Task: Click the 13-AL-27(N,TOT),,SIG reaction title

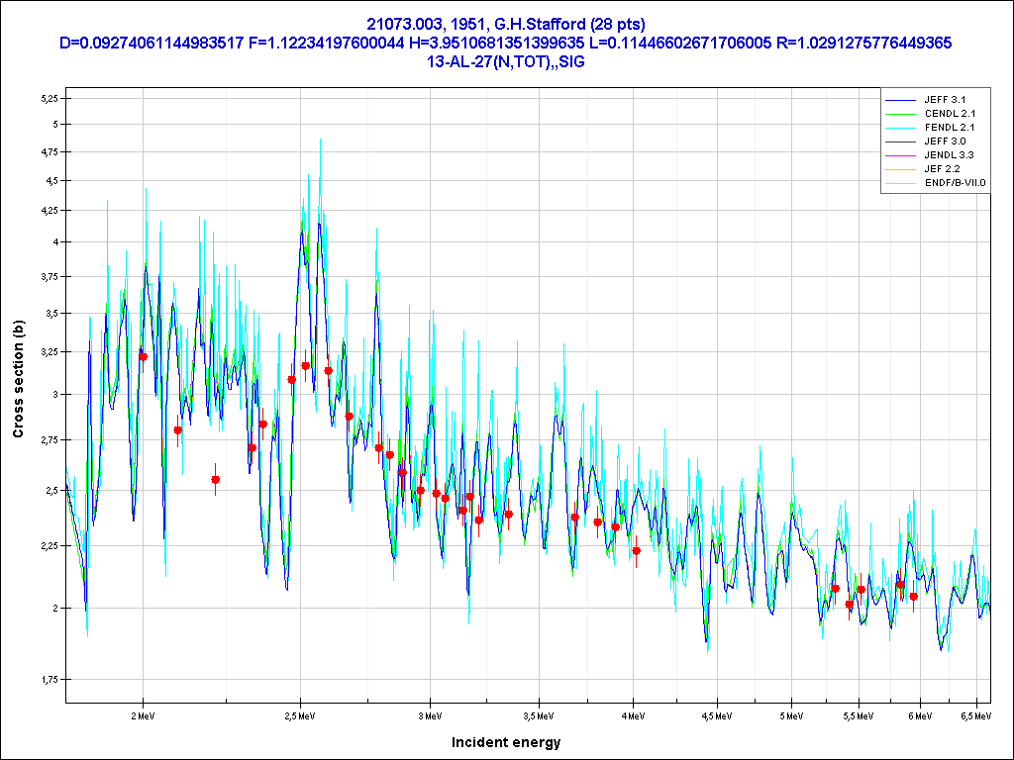Action: pyautogui.click(x=506, y=61)
